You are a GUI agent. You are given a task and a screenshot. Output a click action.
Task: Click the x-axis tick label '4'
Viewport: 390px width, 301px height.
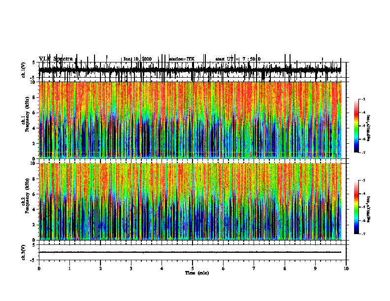point(162,269)
